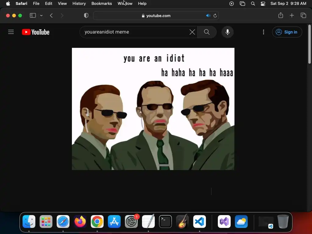Launch Visual Studio Code from the Dock

click(200, 222)
